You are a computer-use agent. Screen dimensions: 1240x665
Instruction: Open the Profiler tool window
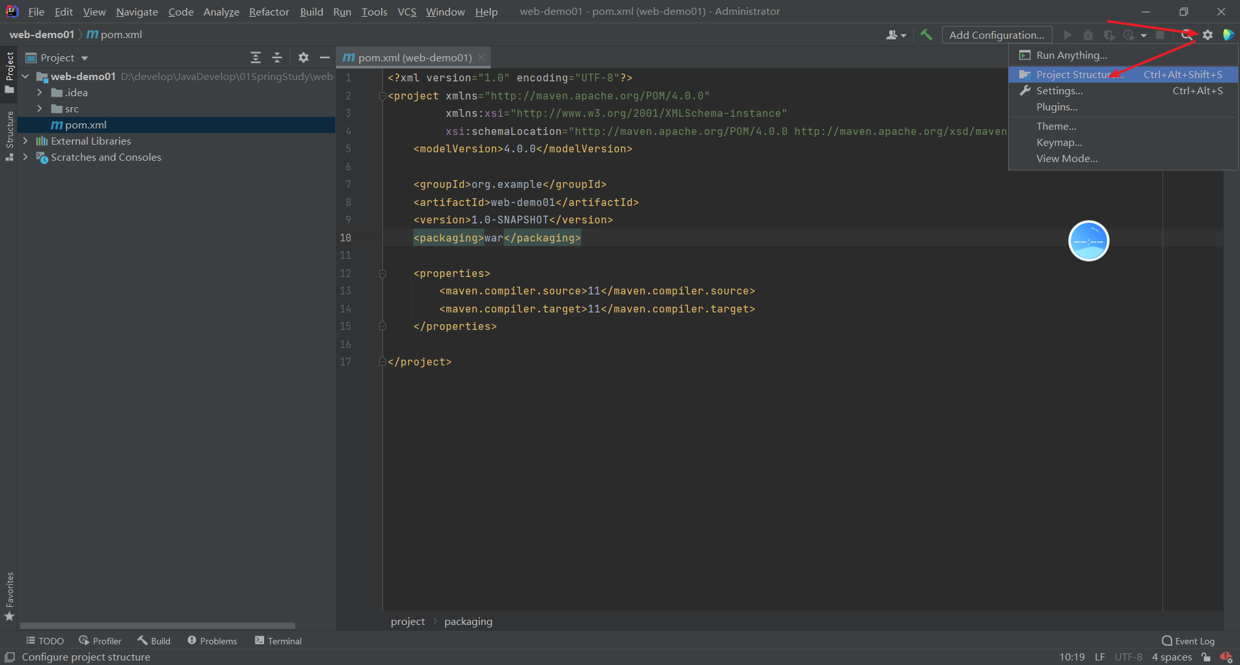click(x=100, y=641)
